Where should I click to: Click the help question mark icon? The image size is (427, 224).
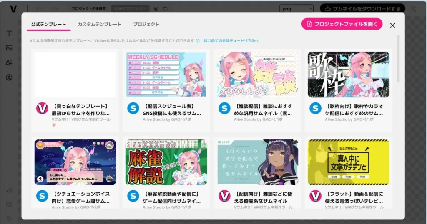197,40
